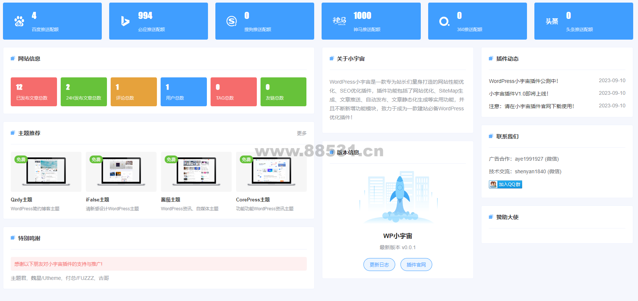Click the Baidu paw icon

coord(19,21)
